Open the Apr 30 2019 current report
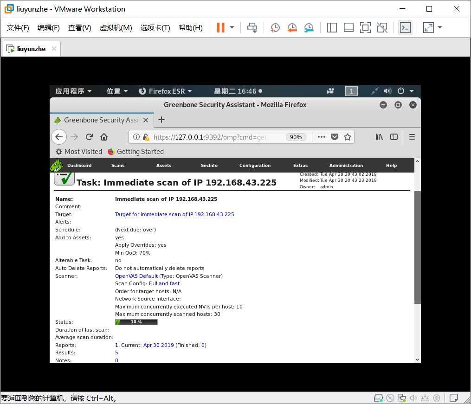 [159, 345]
